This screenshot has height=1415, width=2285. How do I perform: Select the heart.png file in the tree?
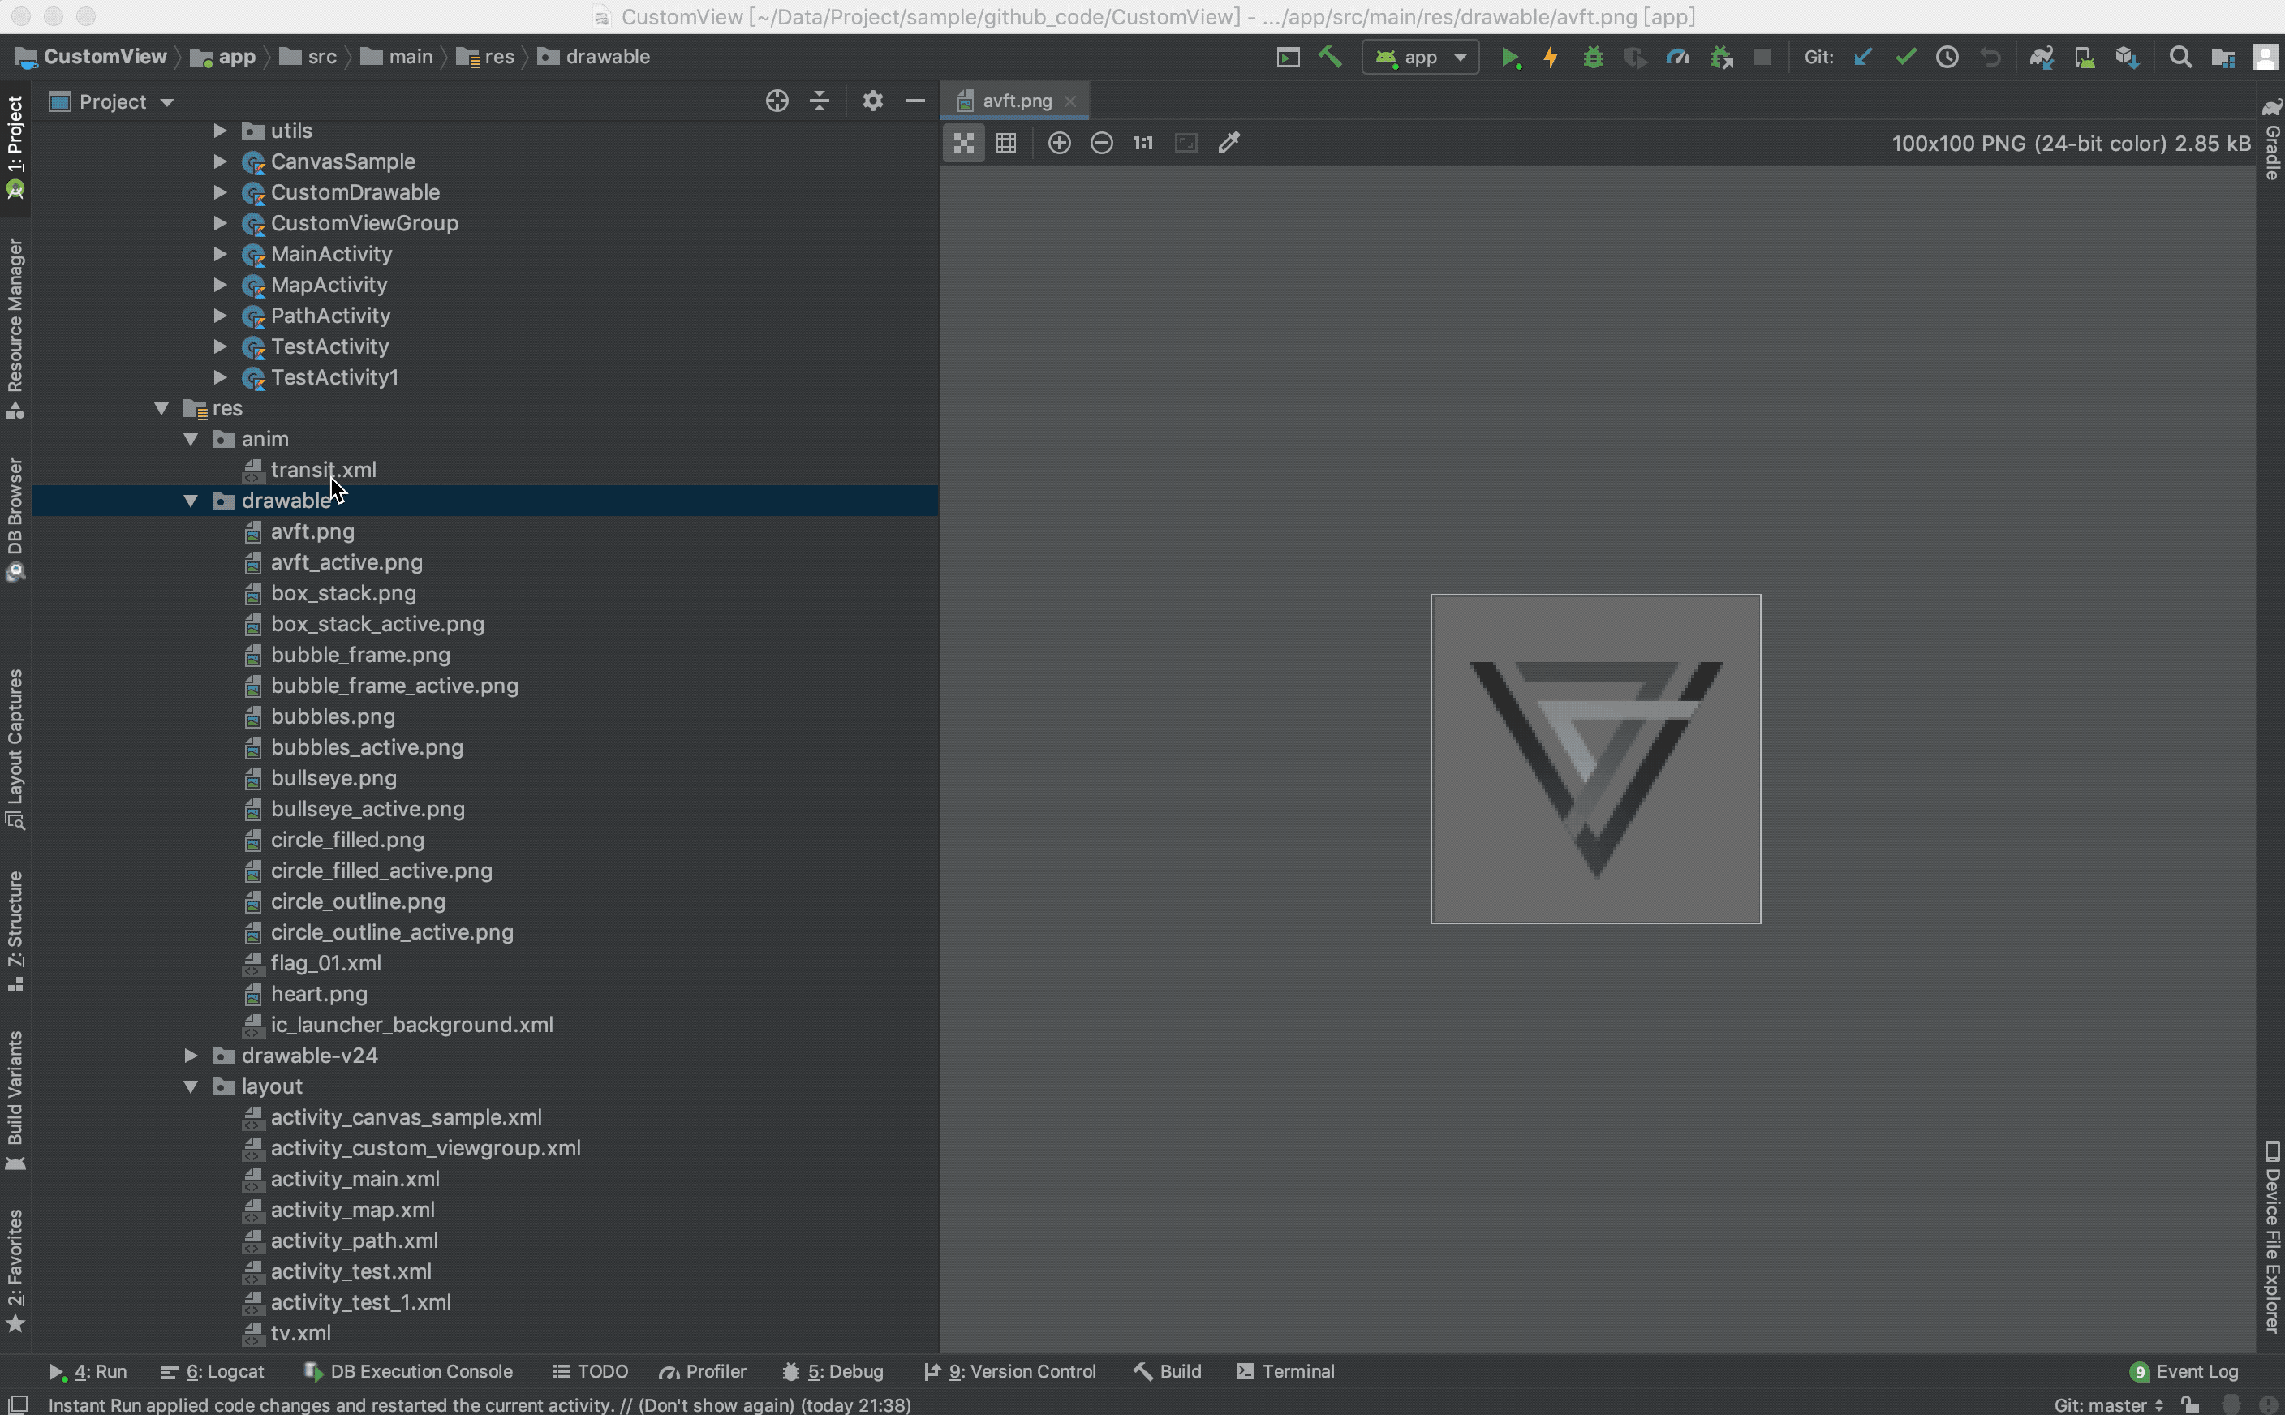pos(318,994)
